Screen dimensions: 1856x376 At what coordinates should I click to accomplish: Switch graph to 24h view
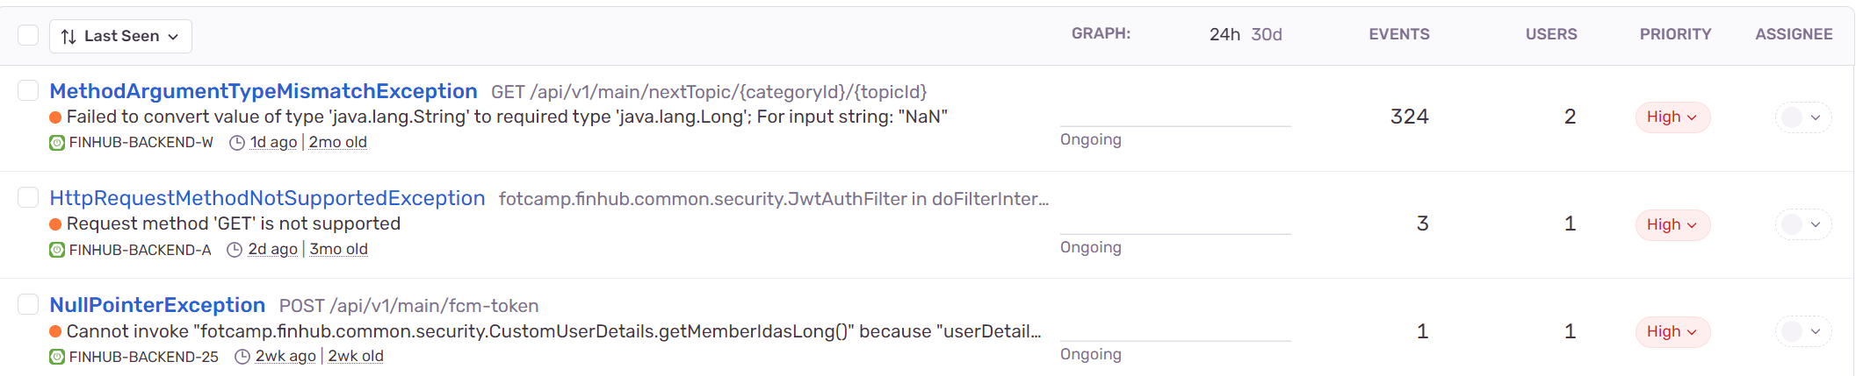[1224, 34]
